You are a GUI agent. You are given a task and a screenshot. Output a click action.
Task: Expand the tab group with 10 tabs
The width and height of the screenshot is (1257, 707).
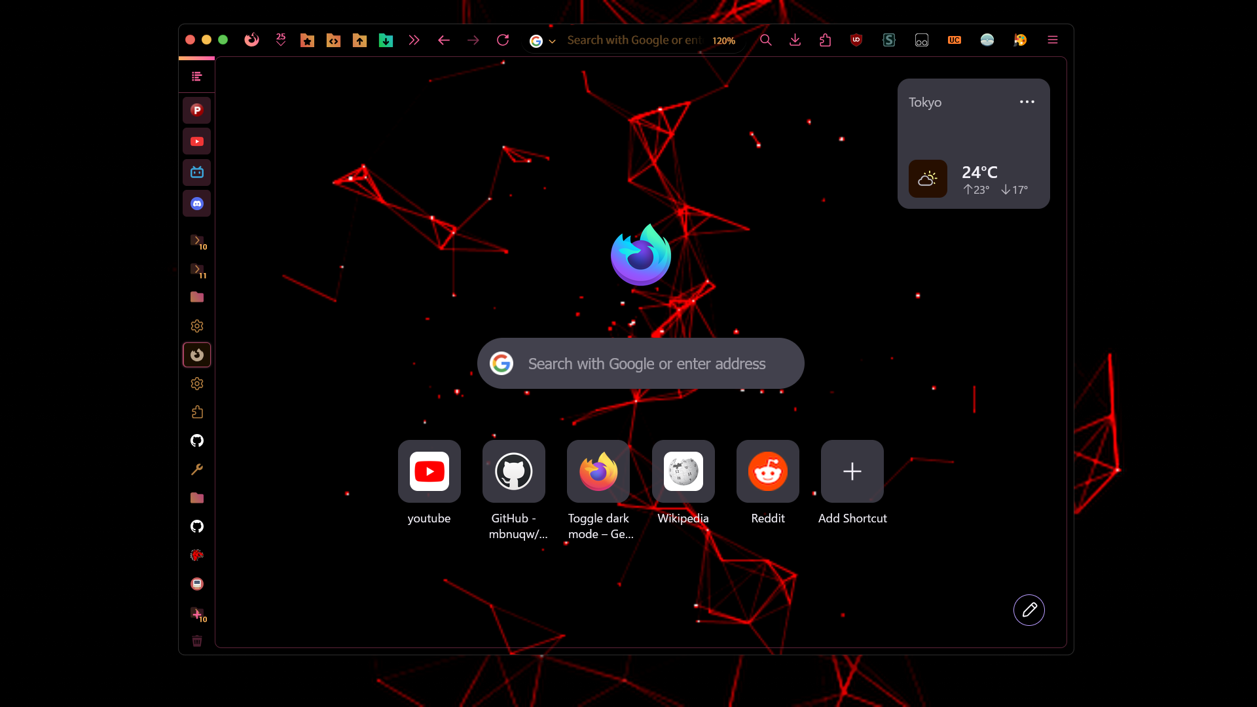click(x=197, y=241)
